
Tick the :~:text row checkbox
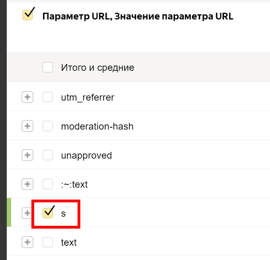(x=48, y=184)
